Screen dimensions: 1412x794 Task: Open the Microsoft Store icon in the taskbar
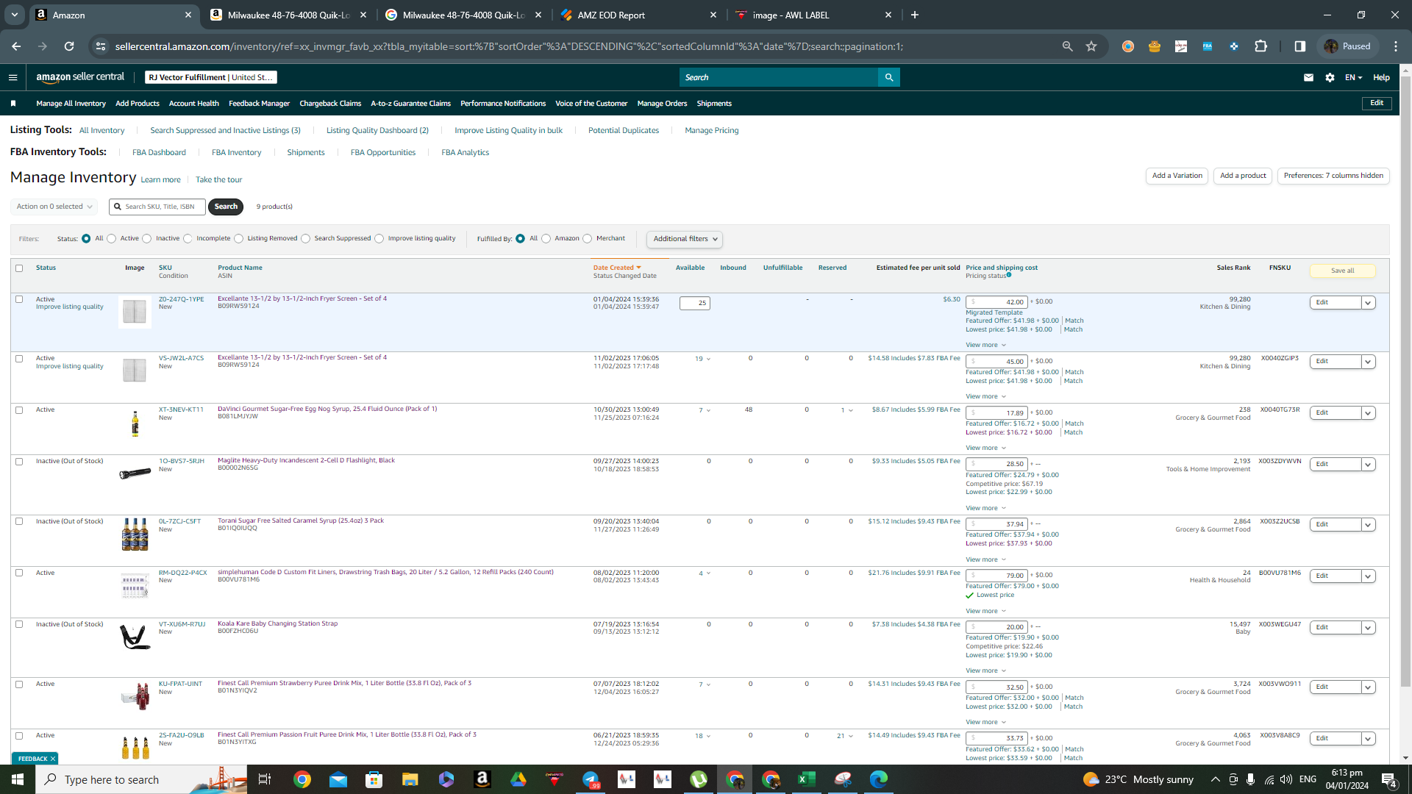click(374, 779)
